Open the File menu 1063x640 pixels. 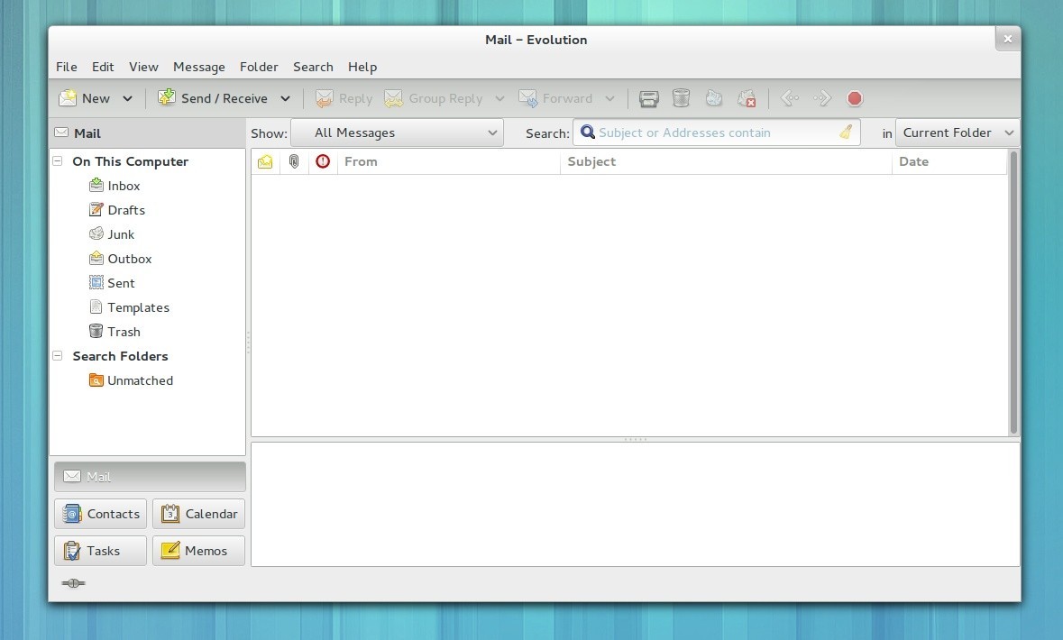coord(67,67)
